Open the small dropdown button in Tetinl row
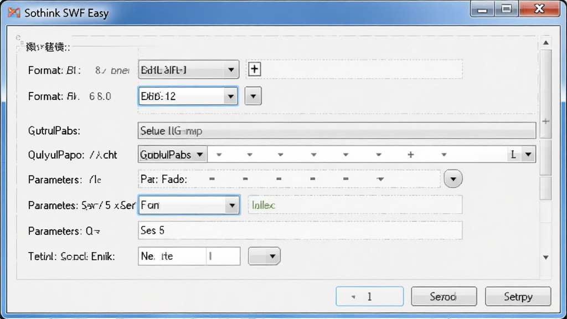Image resolution: width=567 pixels, height=319 pixels. pos(264,256)
